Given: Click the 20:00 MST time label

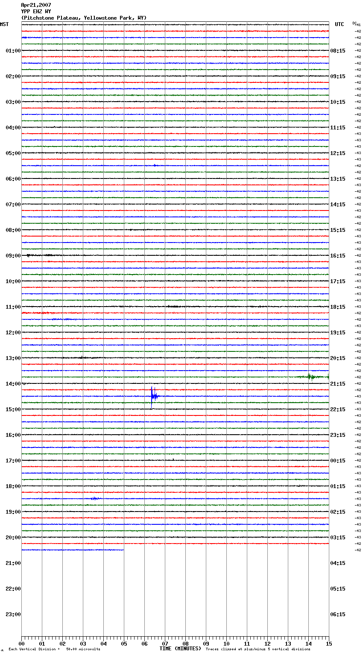Looking at the screenshot, I should [13, 538].
